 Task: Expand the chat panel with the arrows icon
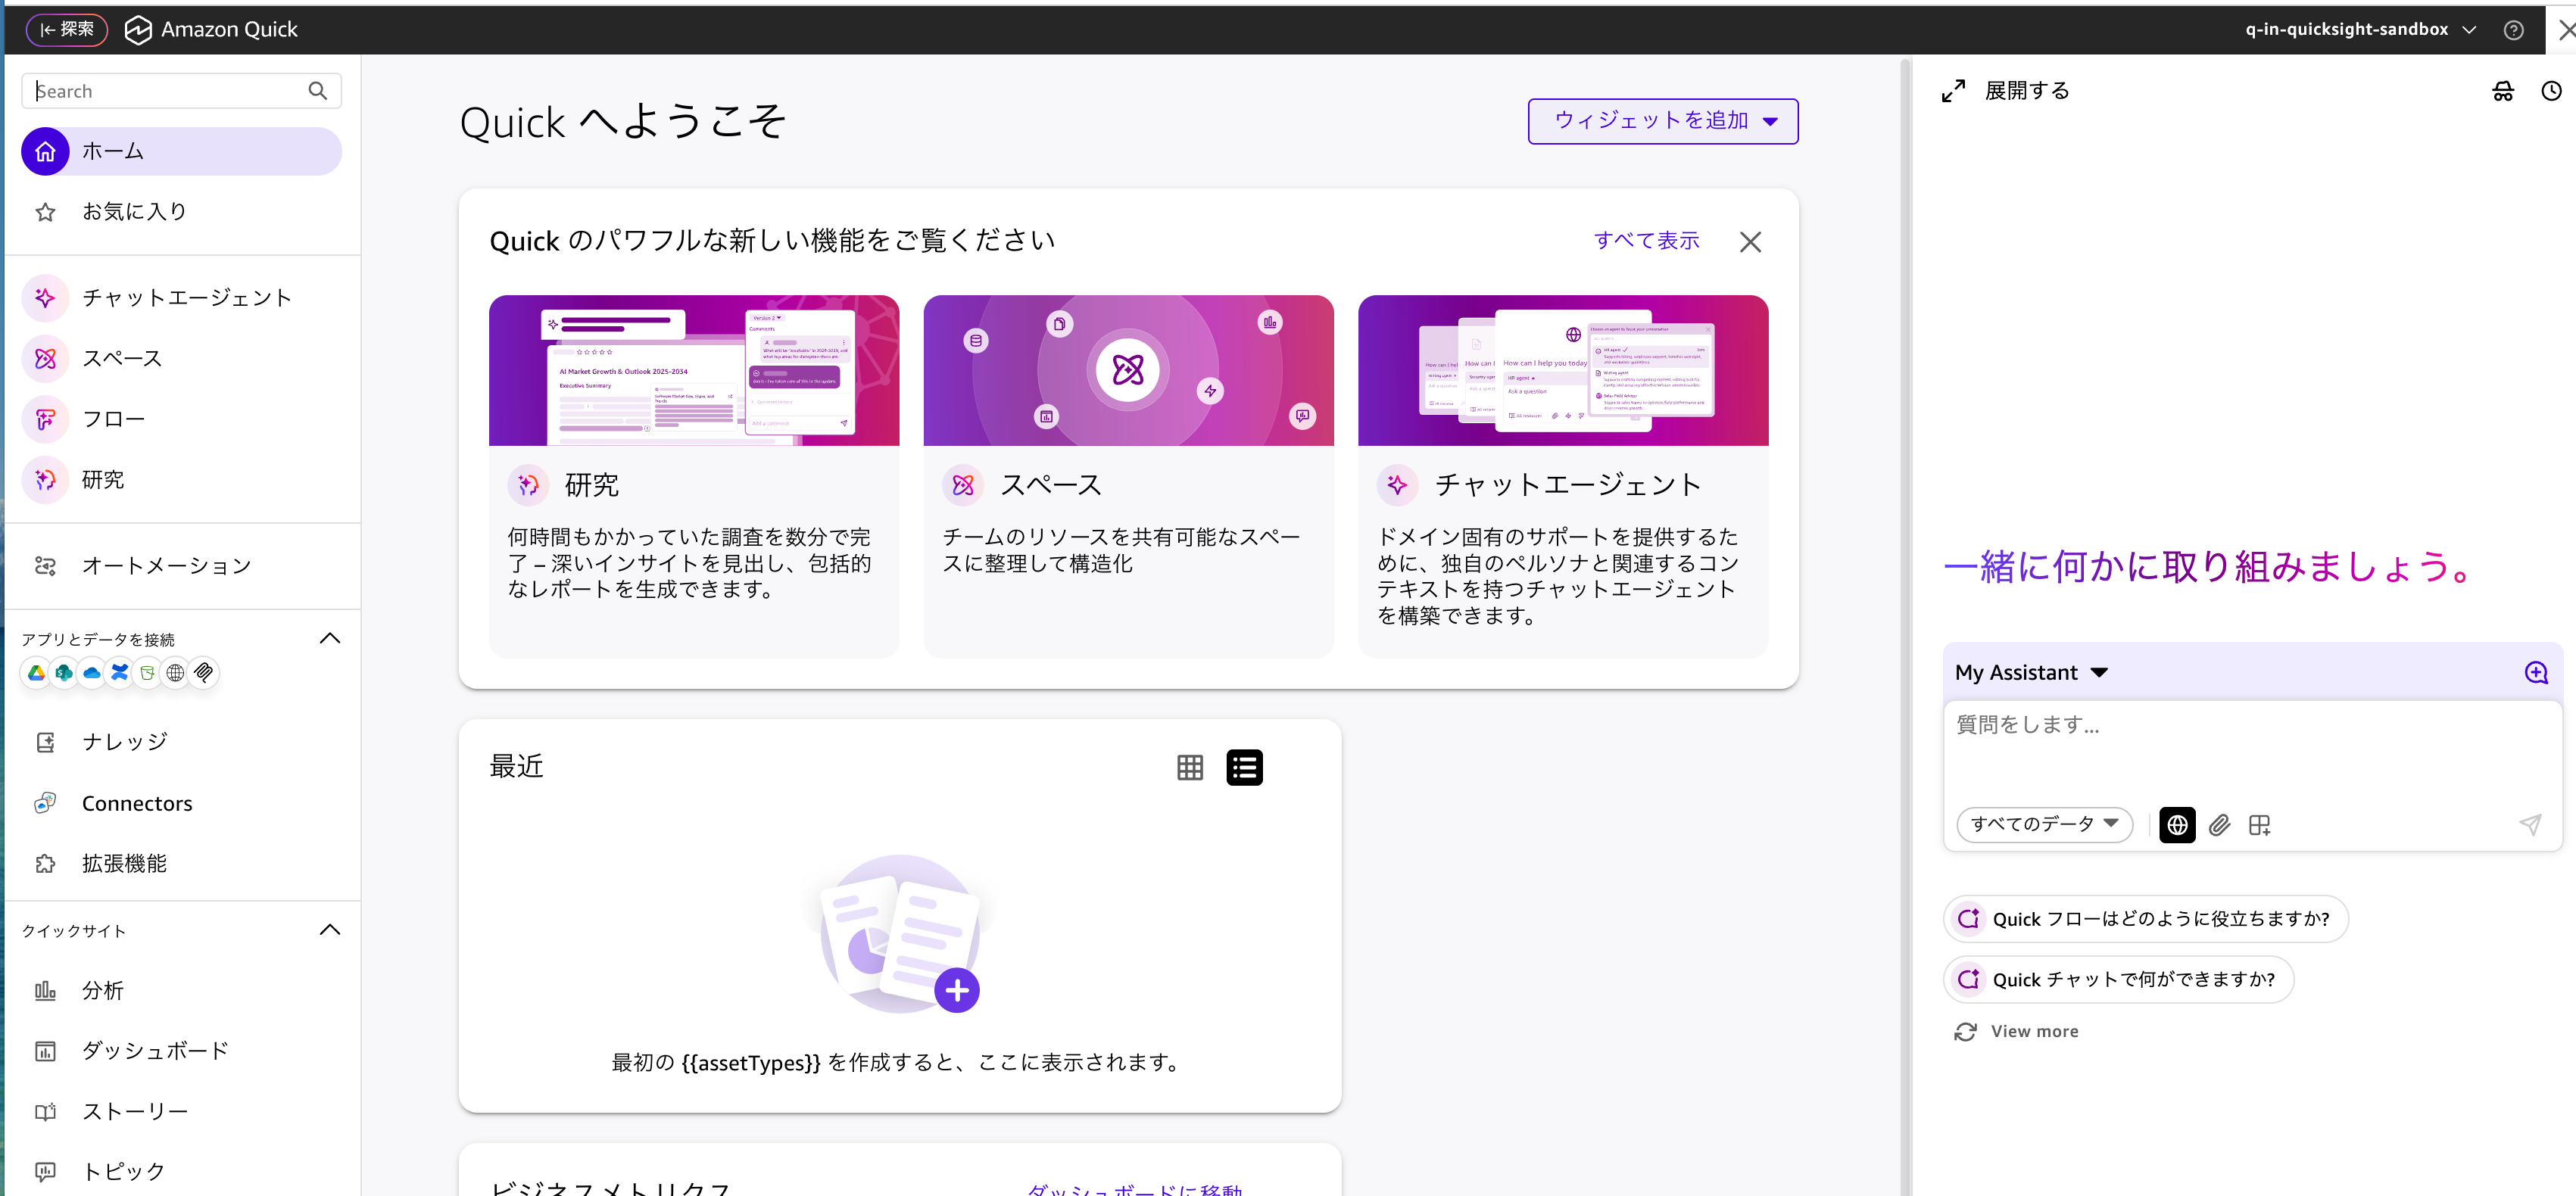tap(1953, 91)
